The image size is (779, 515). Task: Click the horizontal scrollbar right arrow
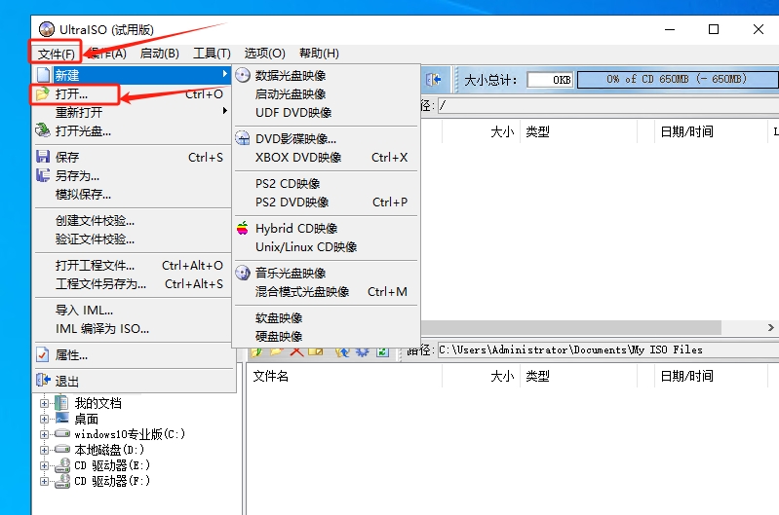pos(770,327)
